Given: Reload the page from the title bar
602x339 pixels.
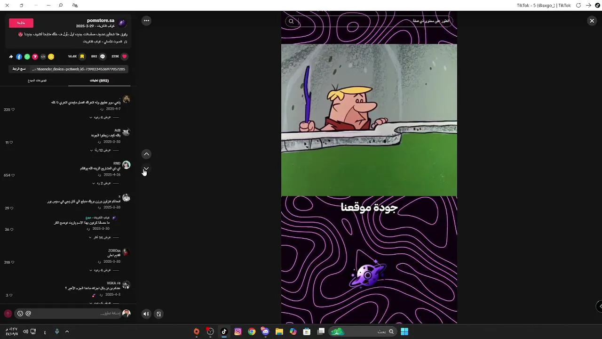Looking at the screenshot, I should click(578, 5).
